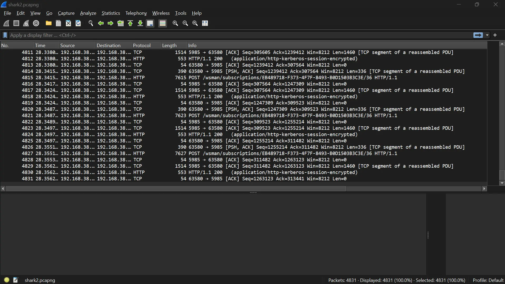Screen dimensions: 505x284
Task: Reload this capture file icon
Action: coord(78,23)
